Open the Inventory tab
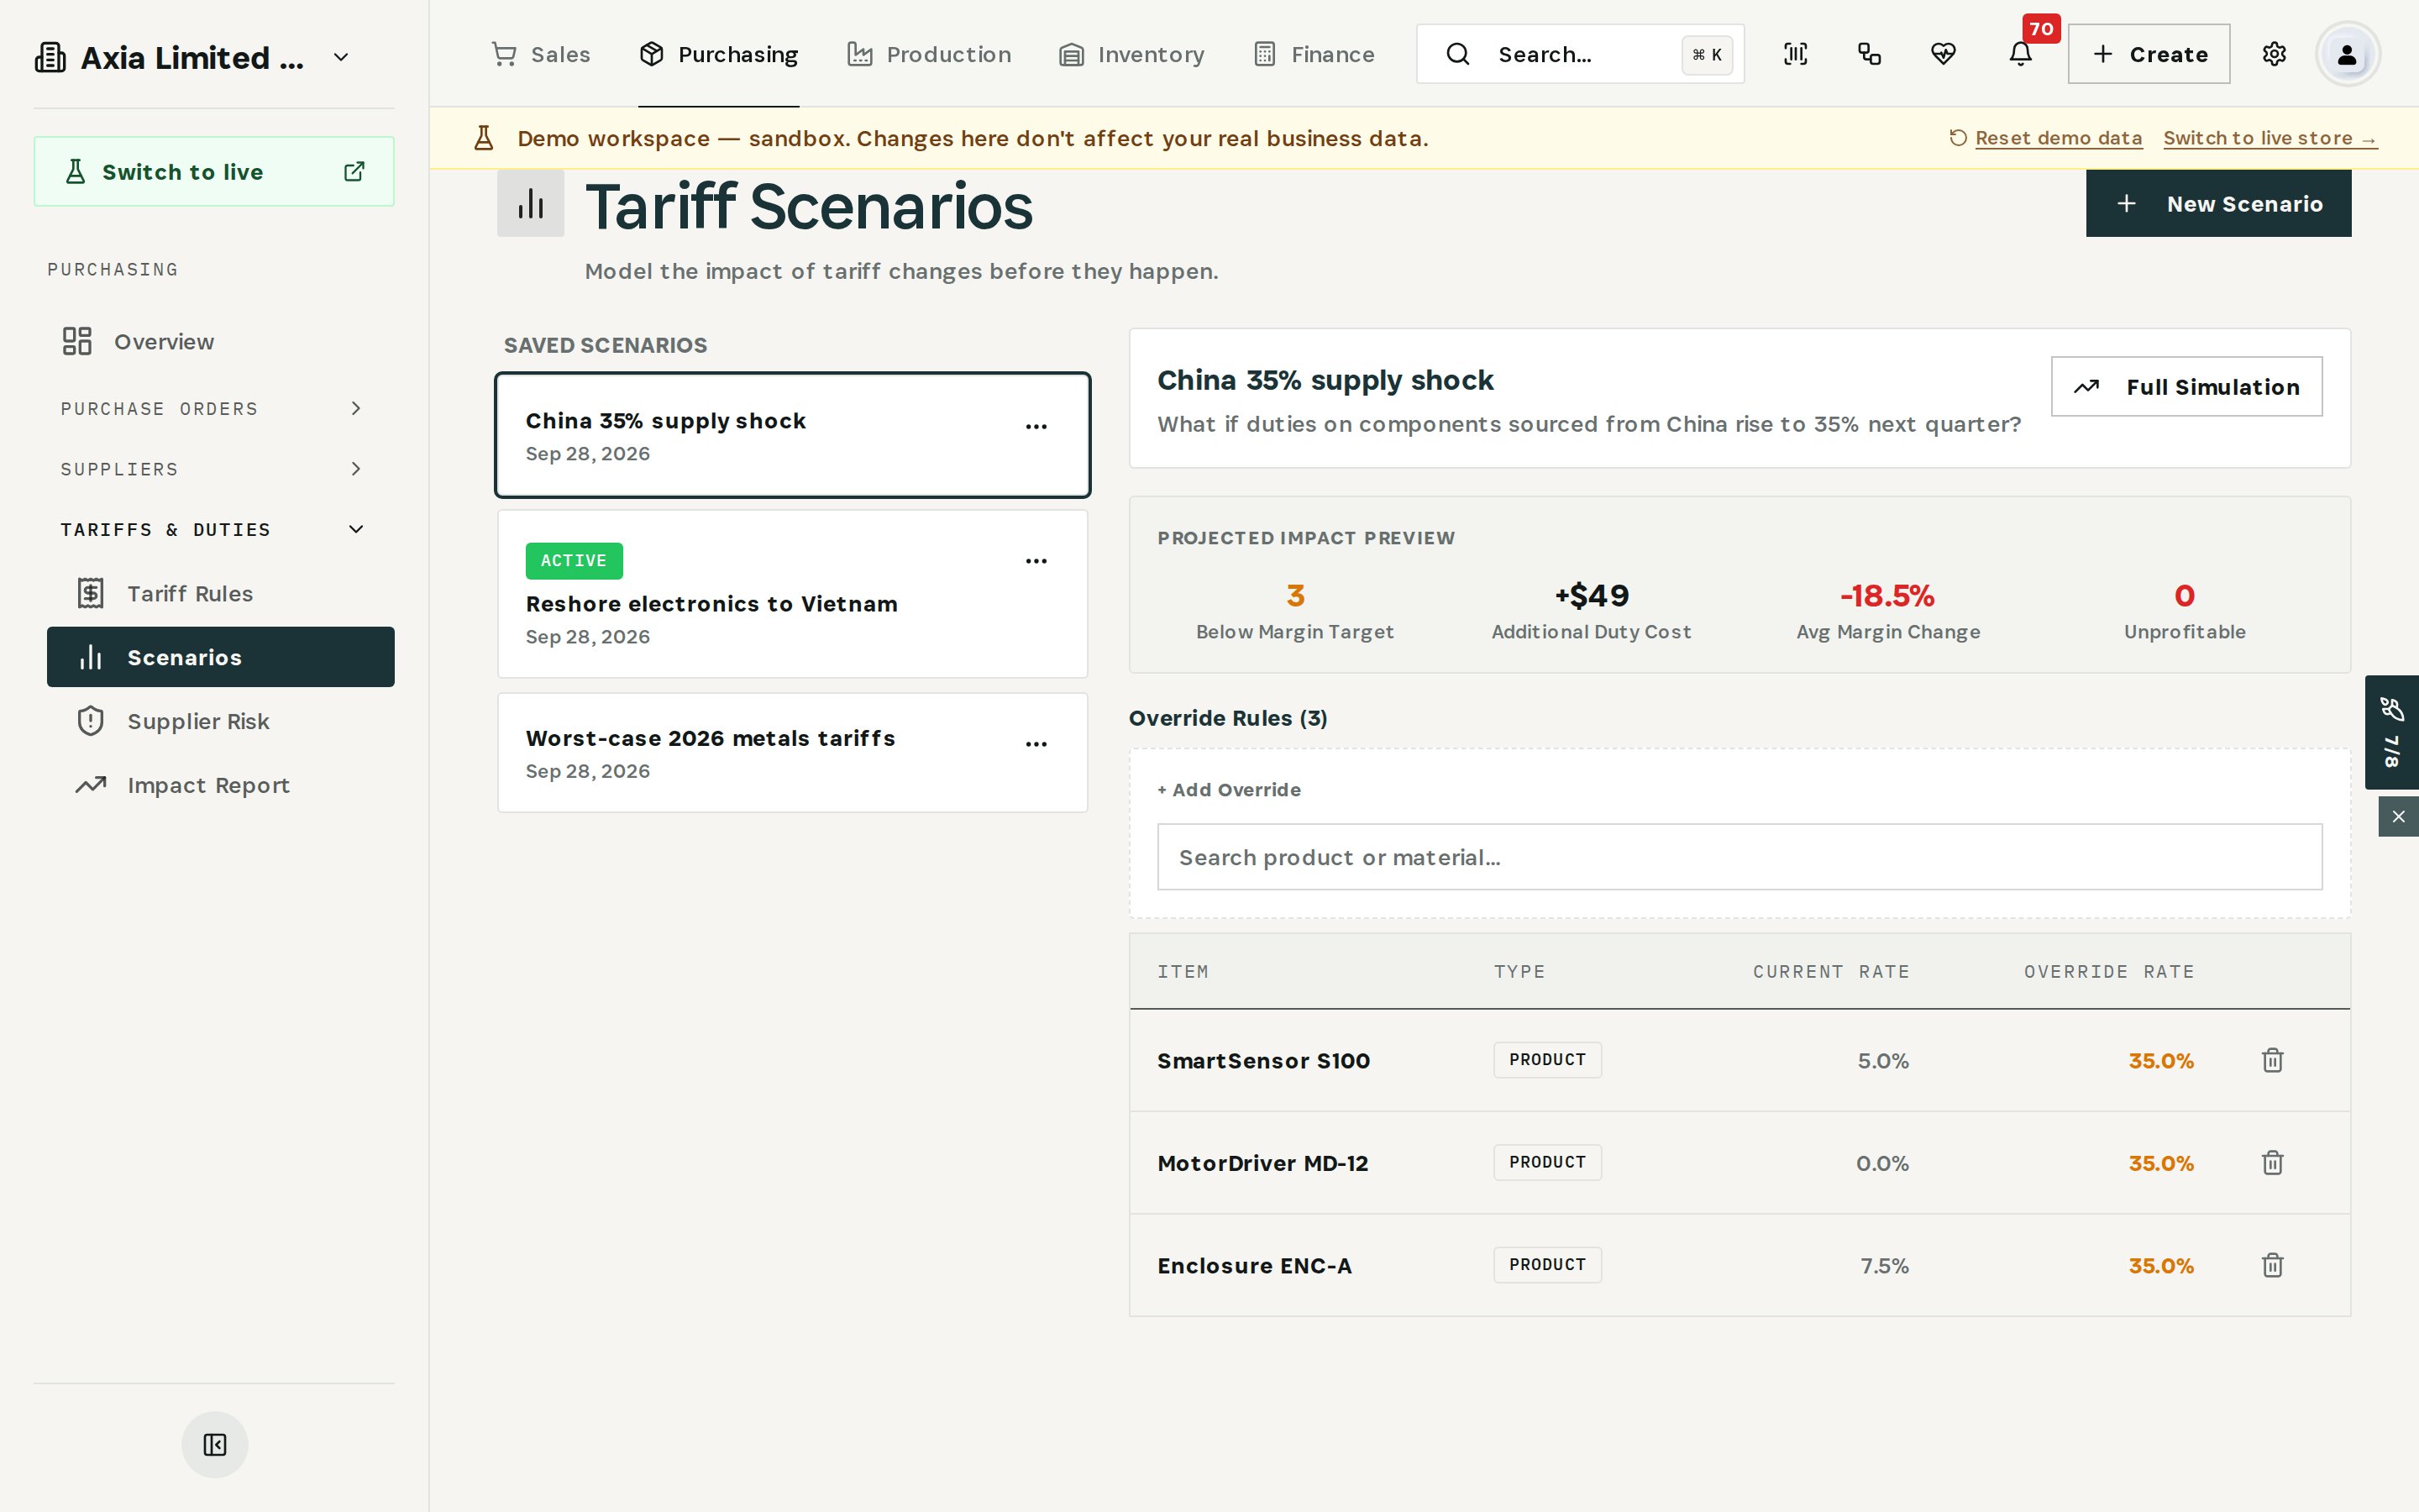This screenshot has width=2419, height=1512. 1131,54
